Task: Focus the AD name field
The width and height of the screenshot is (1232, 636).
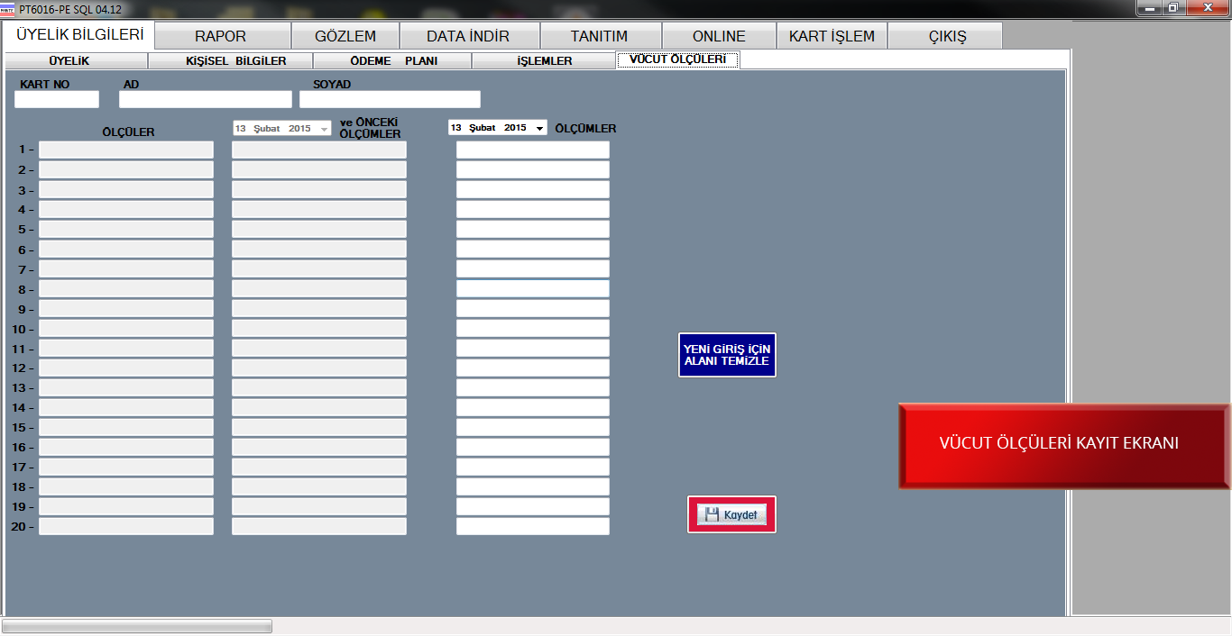Action: (206, 99)
